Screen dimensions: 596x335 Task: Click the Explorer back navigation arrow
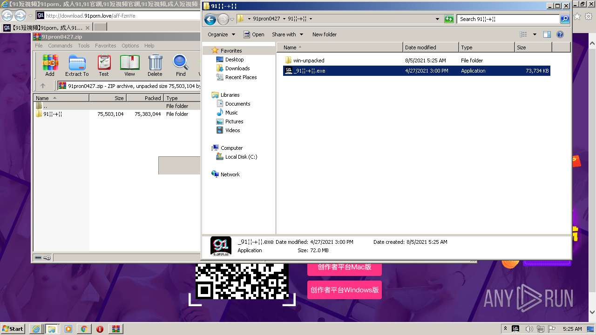coord(210,19)
